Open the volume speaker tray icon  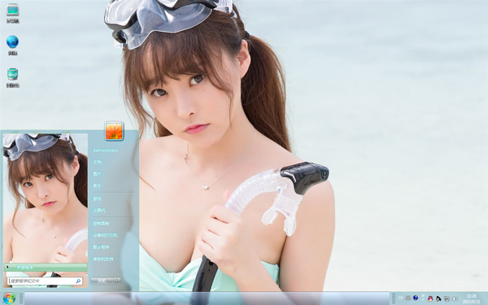click(x=455, y=298)
